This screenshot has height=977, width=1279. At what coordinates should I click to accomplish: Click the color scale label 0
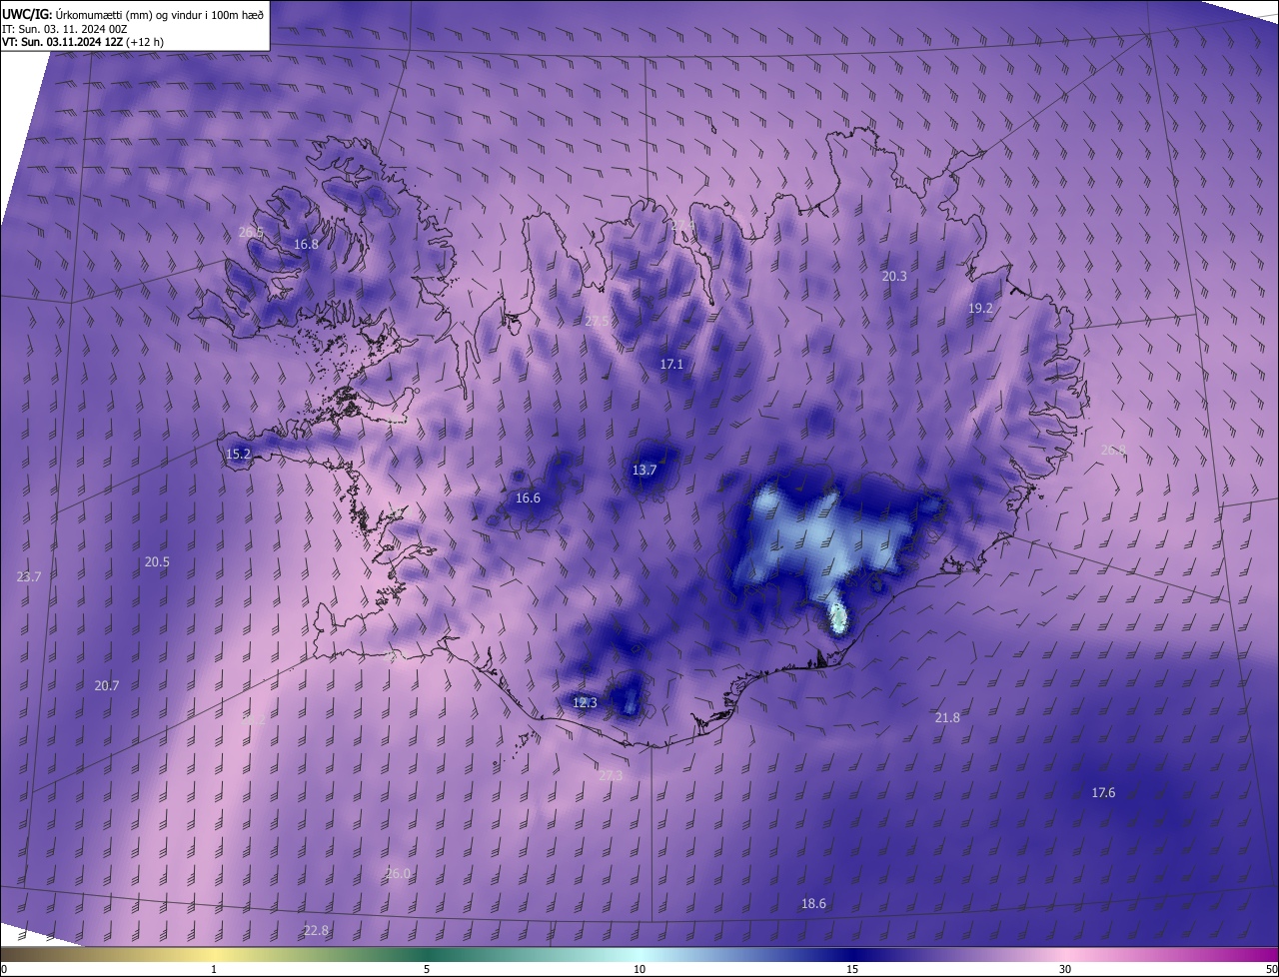pyautogui.click(x=4, y=970)
